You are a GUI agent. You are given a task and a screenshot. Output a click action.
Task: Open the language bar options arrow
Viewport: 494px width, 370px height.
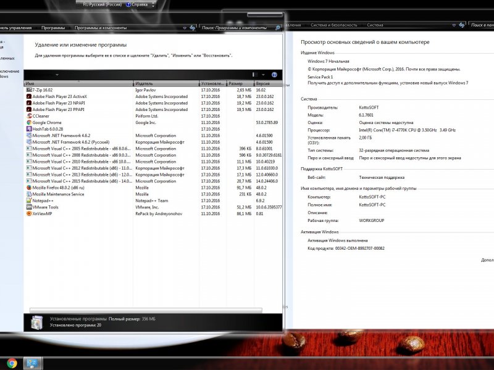coord(153,5)
